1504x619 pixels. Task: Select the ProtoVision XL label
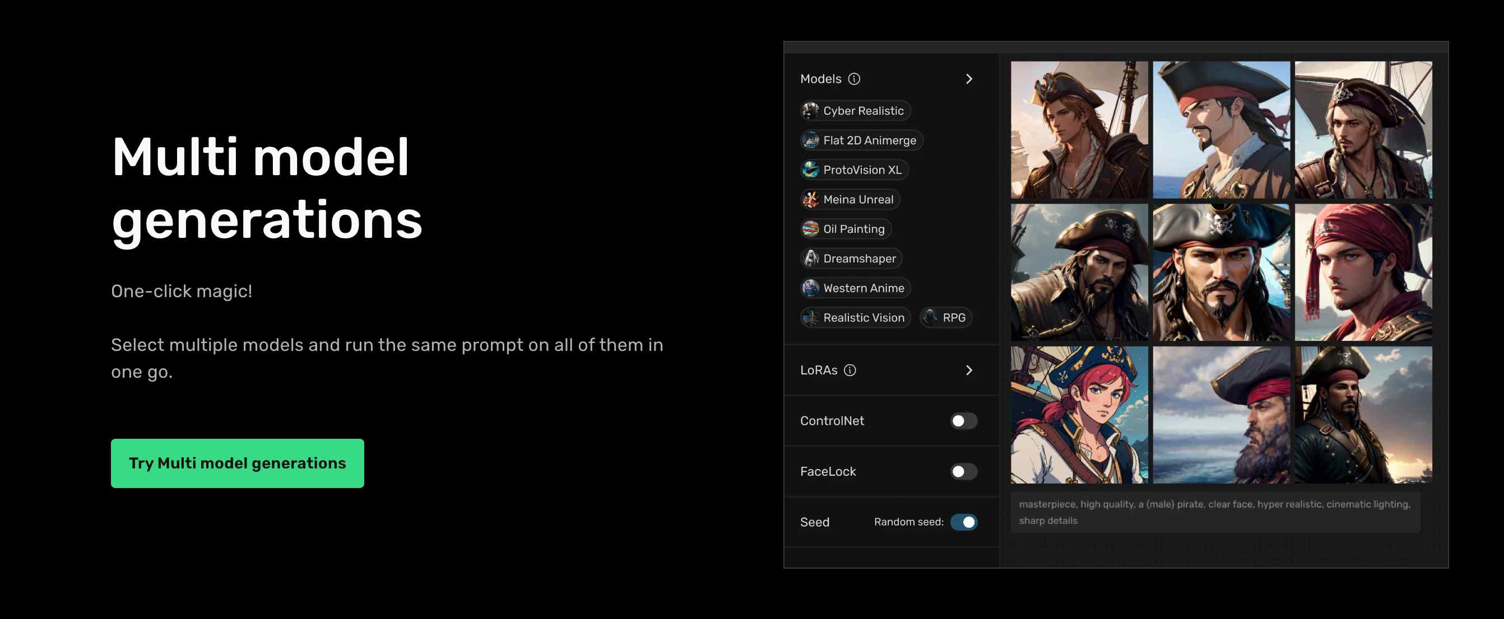coord(862,170)
